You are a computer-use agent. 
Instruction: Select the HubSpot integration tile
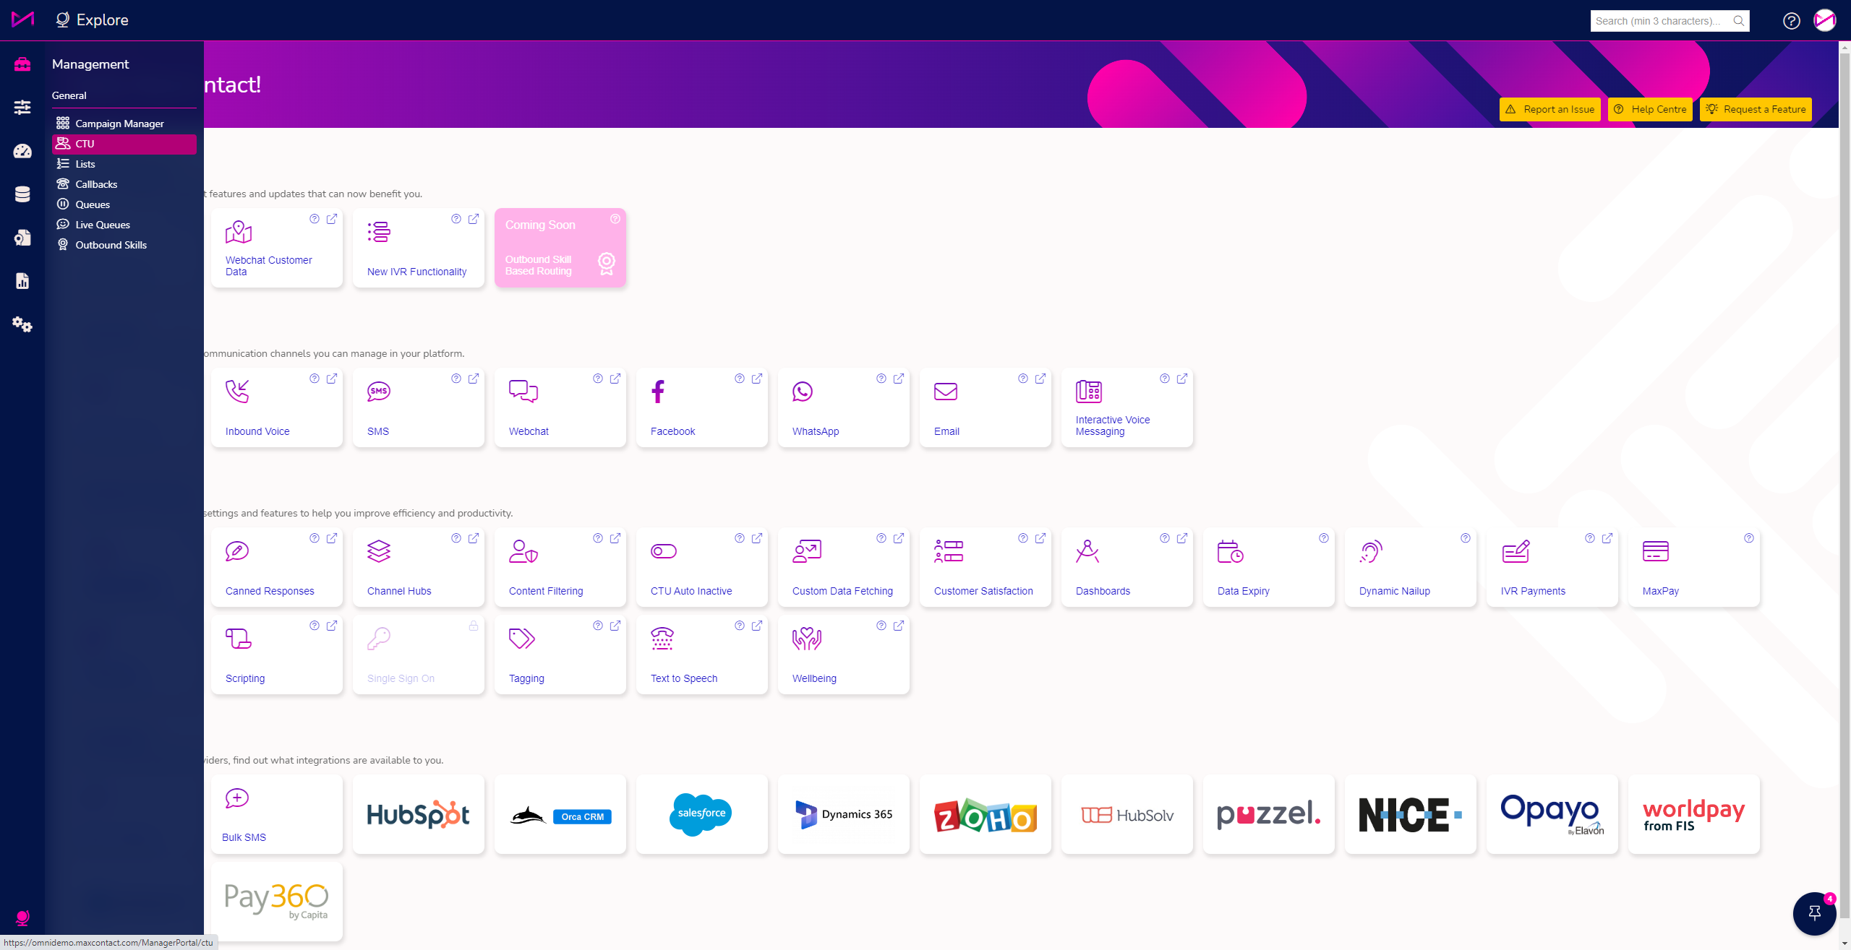point(418,815)
